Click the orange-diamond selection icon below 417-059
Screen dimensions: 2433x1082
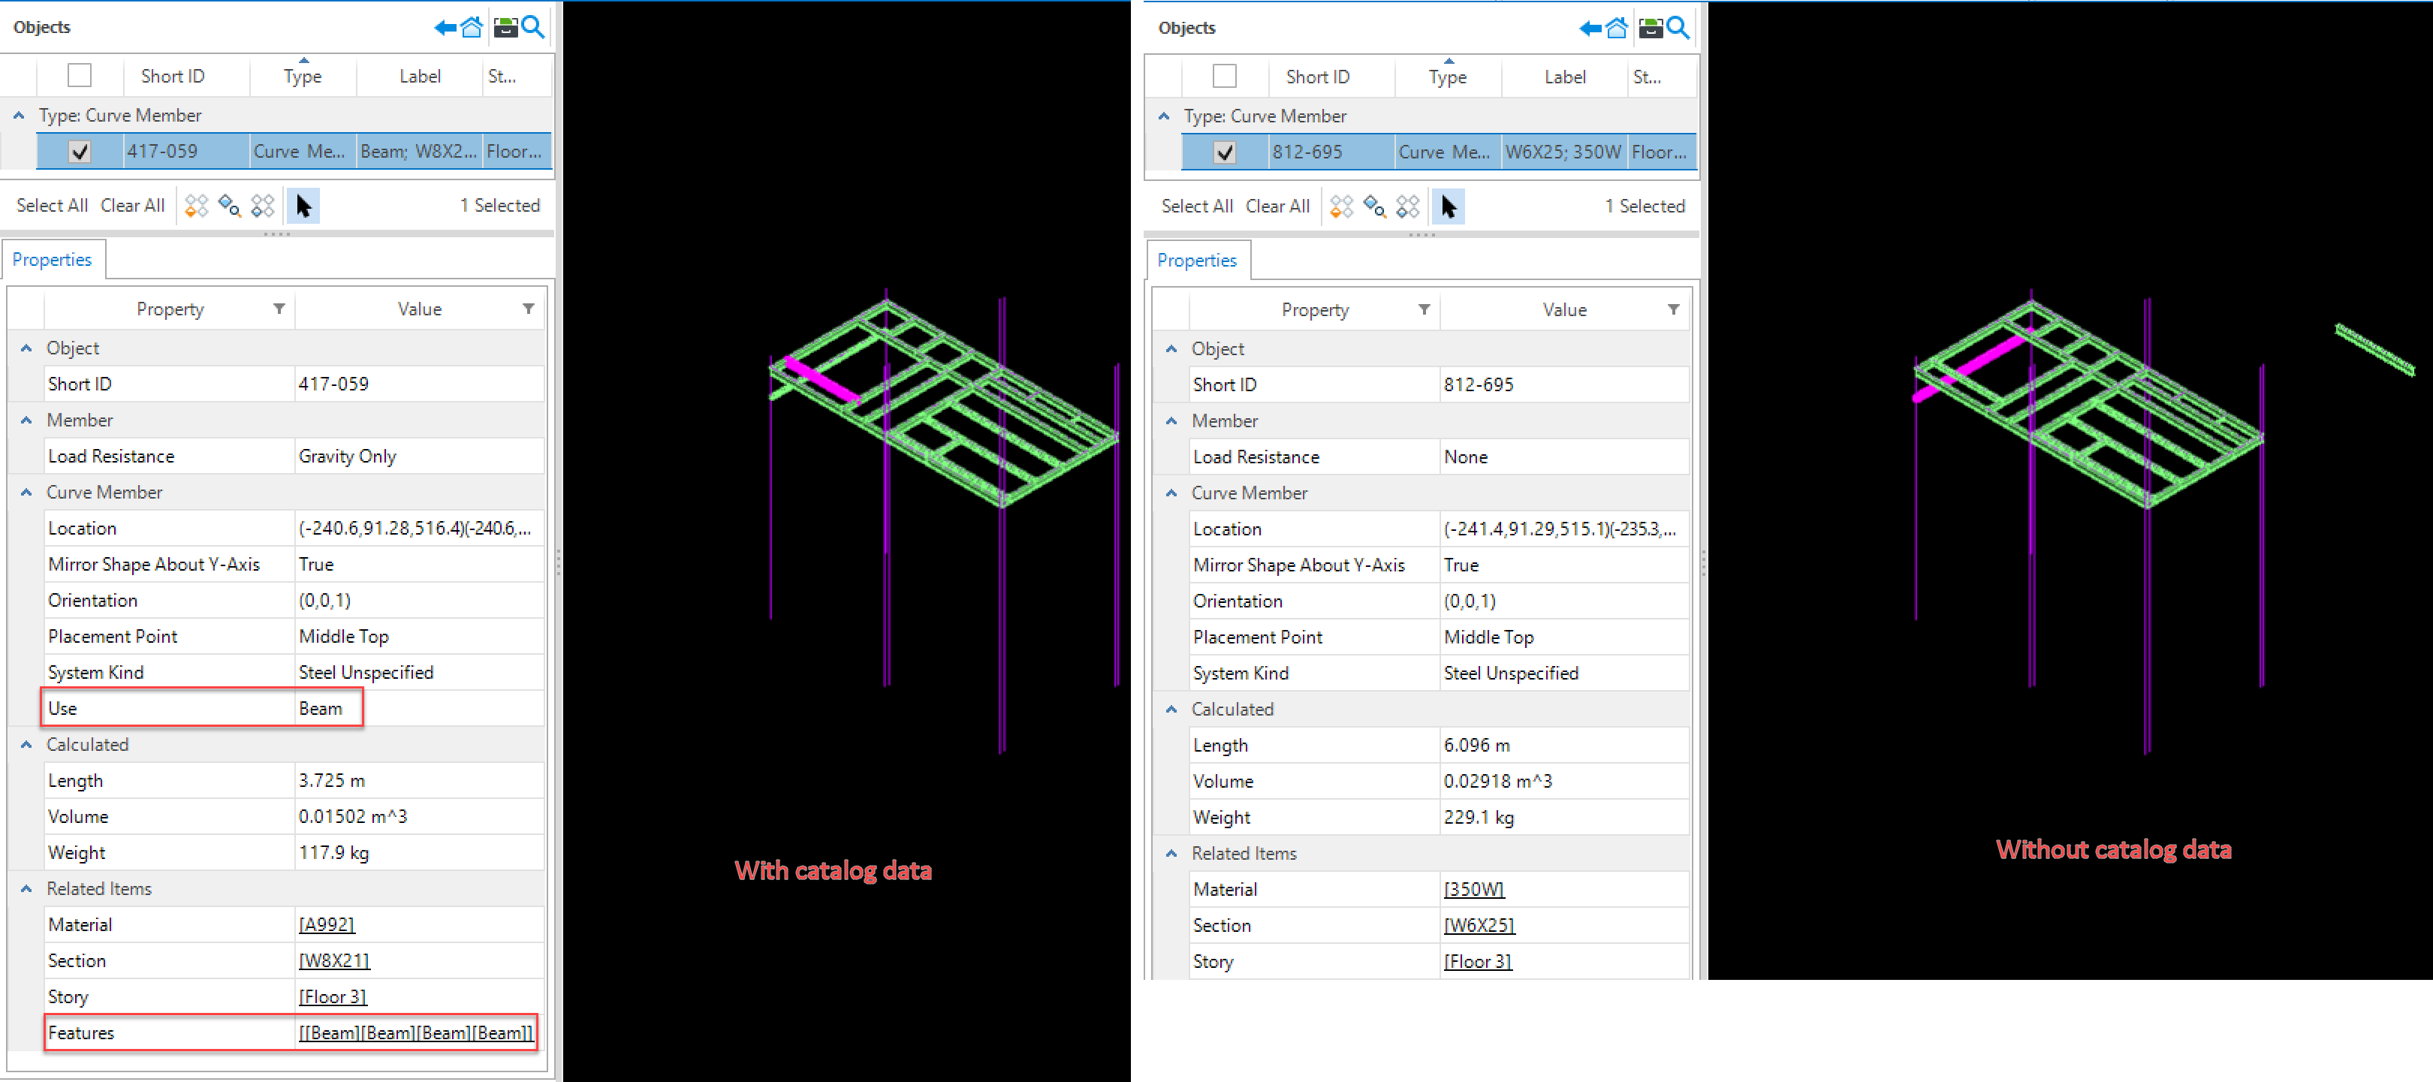click(x=197, y=206)
